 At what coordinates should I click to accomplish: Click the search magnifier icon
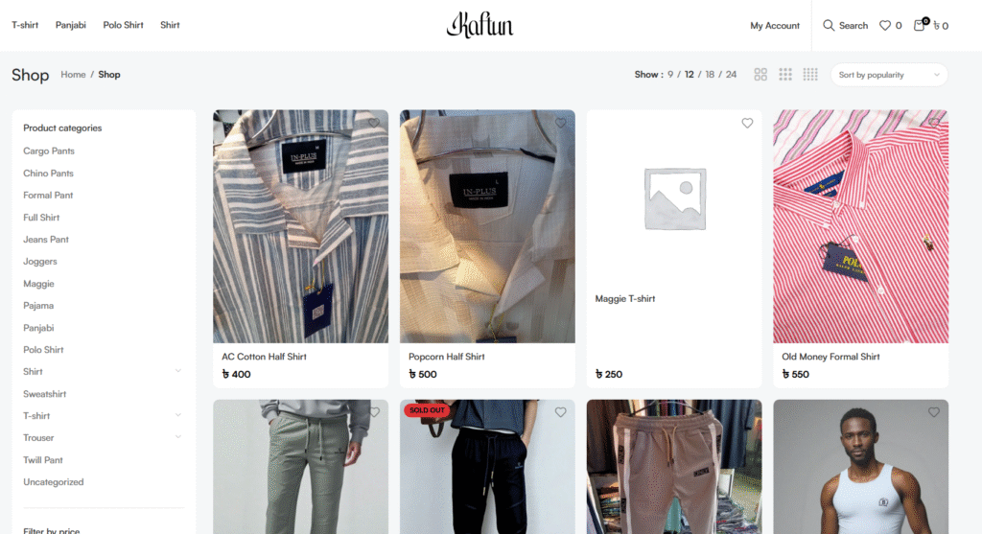click(x=828, y=26)
